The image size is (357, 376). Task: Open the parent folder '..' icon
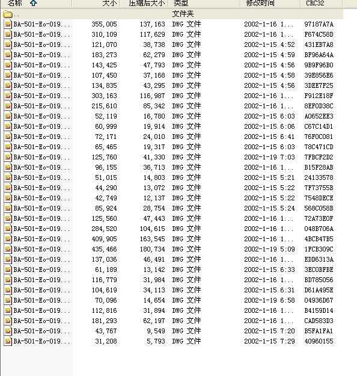[8, 14]
